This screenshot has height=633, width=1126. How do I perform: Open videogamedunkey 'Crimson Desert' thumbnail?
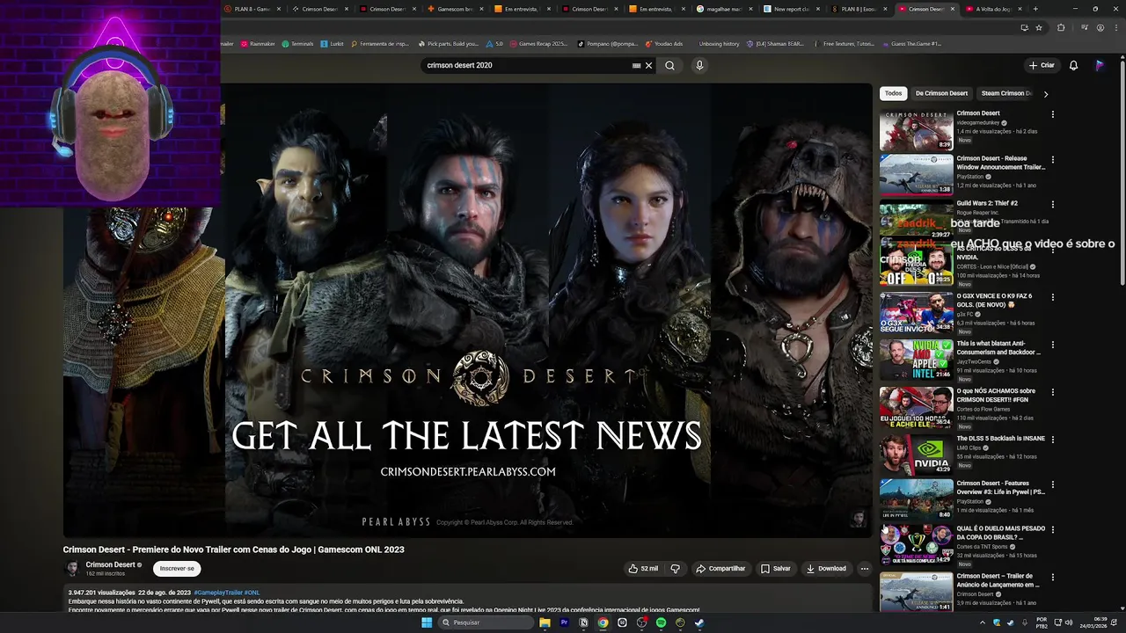916,129
